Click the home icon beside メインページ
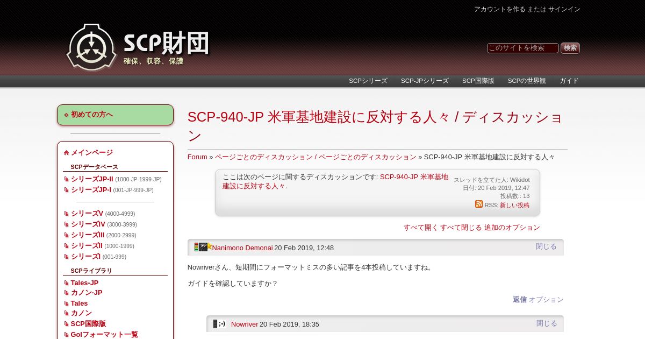This screenshot has height=339, width=645. 66,153
